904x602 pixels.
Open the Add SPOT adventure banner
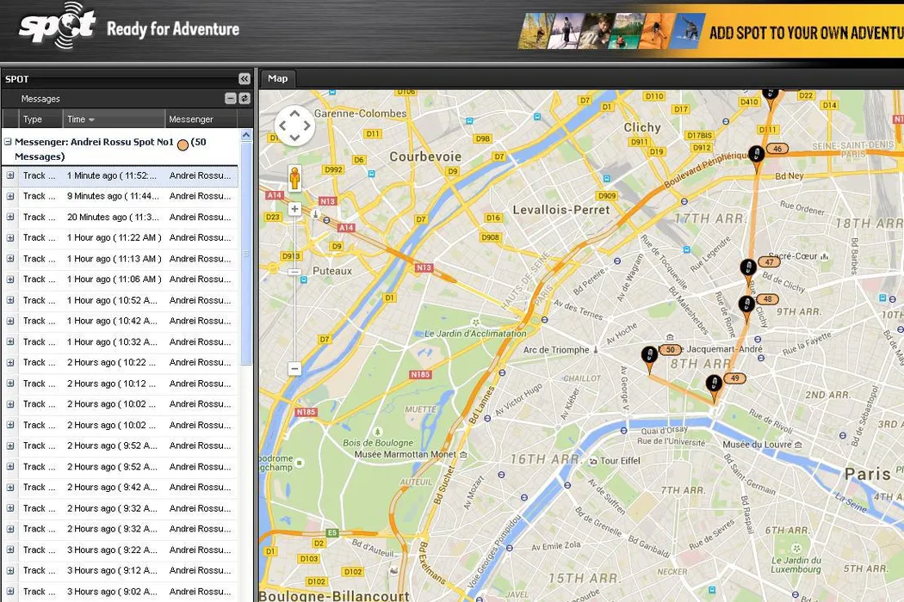point(710,32)
